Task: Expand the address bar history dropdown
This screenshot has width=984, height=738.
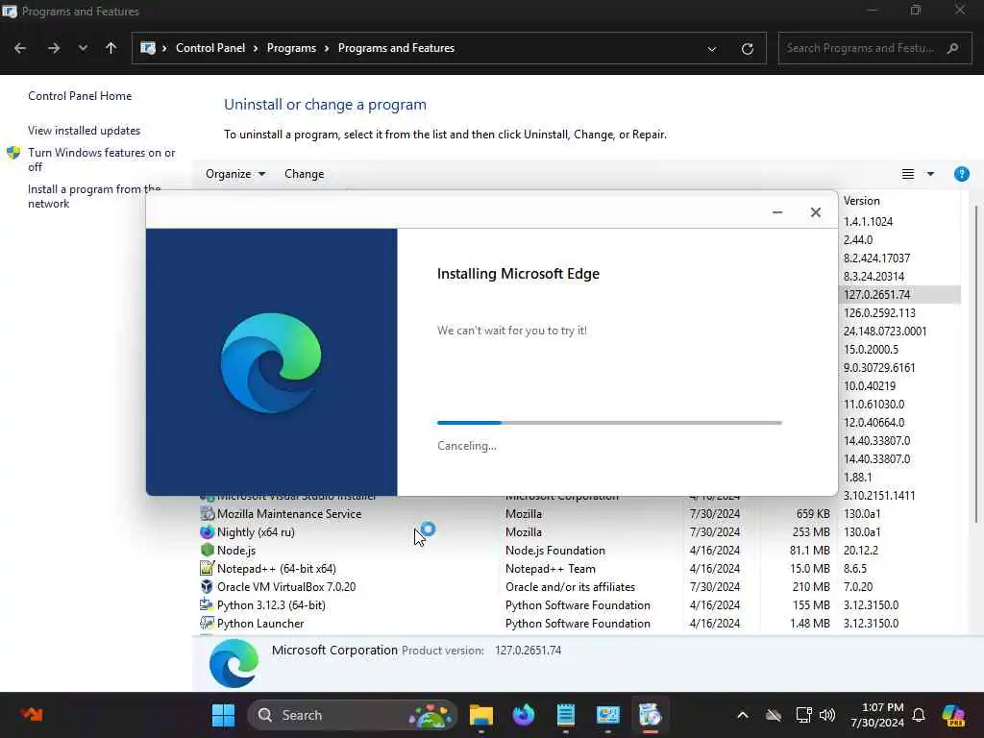Action: [x=712, y=49]
